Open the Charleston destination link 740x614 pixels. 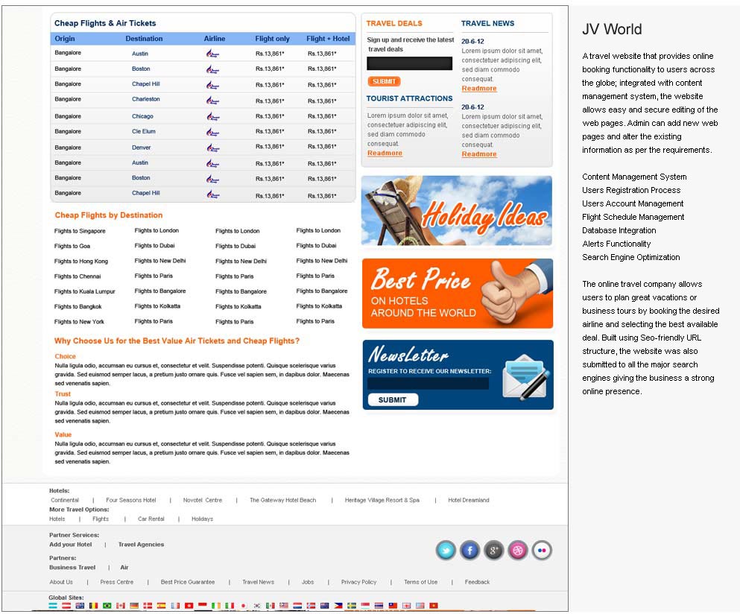point(146,99)
